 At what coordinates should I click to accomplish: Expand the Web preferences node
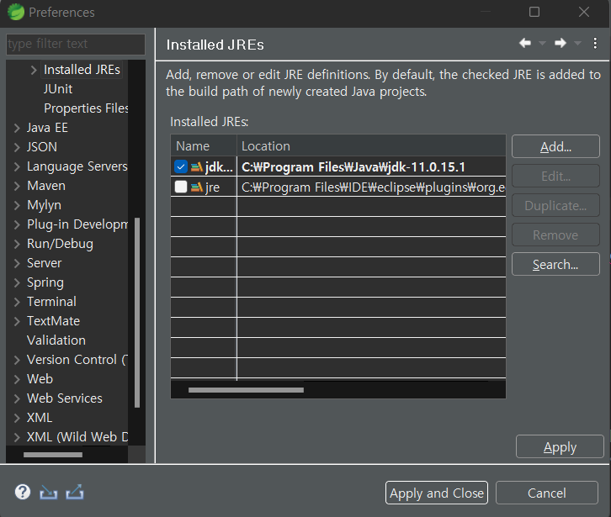(x=17, y=379)
